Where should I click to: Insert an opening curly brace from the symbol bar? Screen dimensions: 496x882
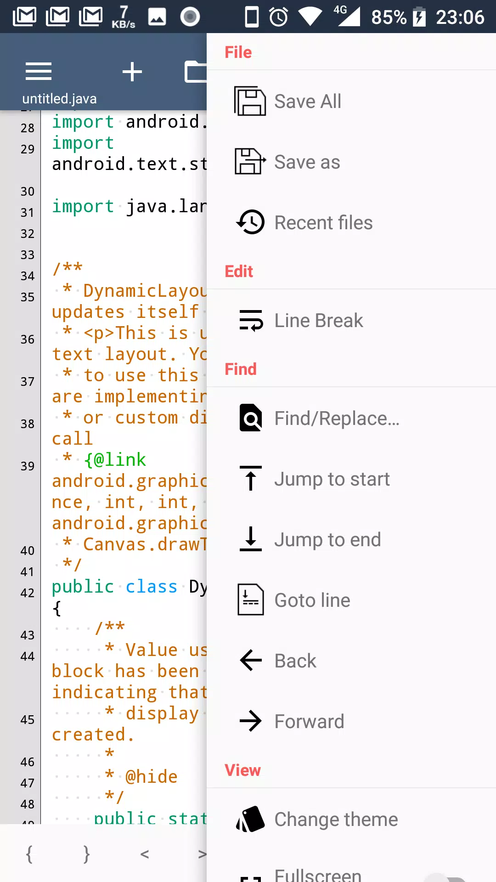29,854
